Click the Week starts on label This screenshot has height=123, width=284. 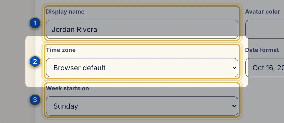pos(67,88)
